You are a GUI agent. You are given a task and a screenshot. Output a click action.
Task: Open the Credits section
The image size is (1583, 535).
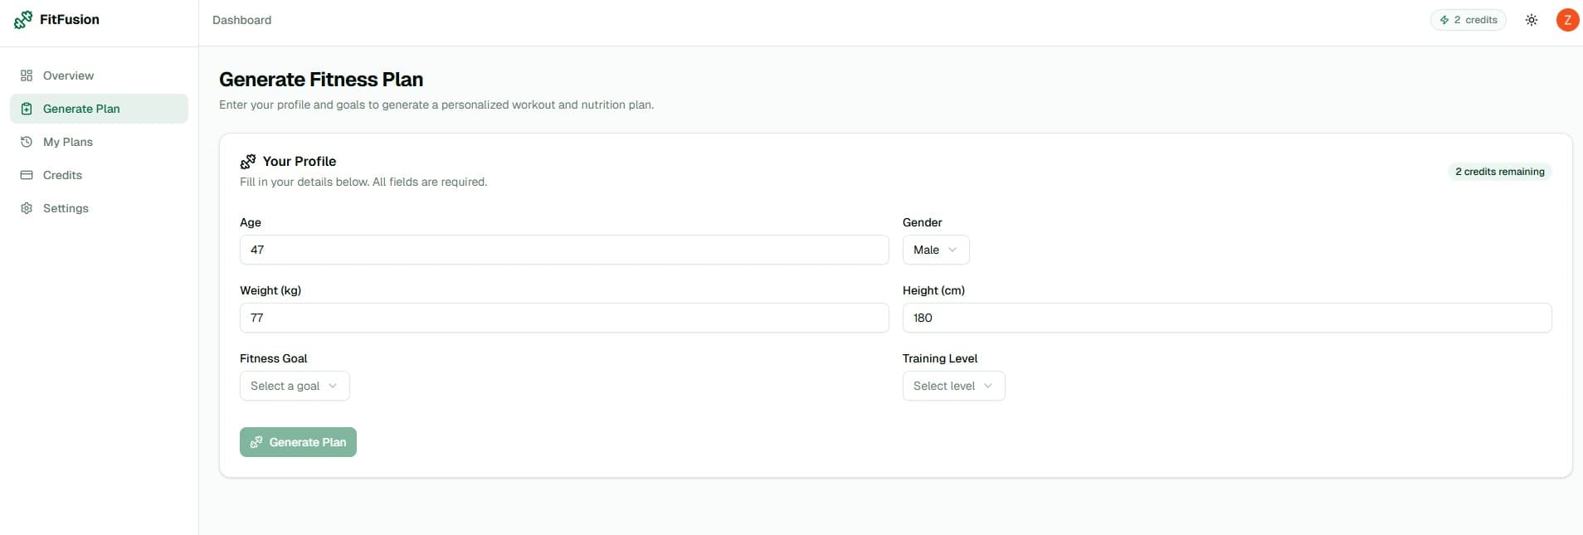click(x=99, y=175)
